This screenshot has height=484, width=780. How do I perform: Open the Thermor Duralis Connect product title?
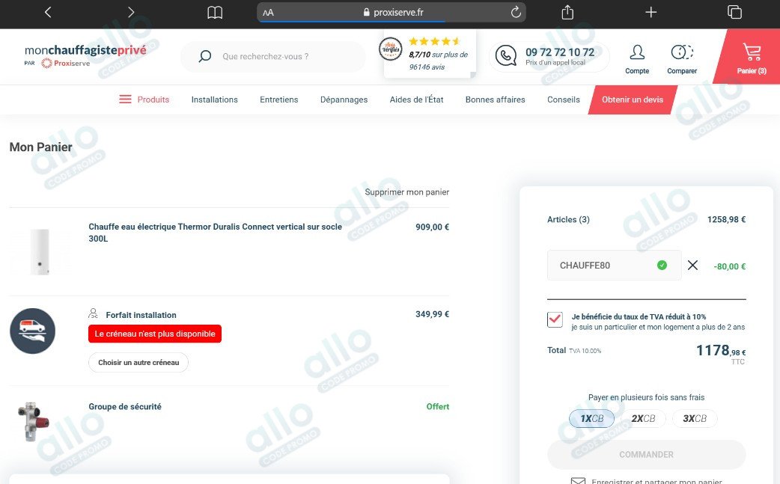click(215, 232)
